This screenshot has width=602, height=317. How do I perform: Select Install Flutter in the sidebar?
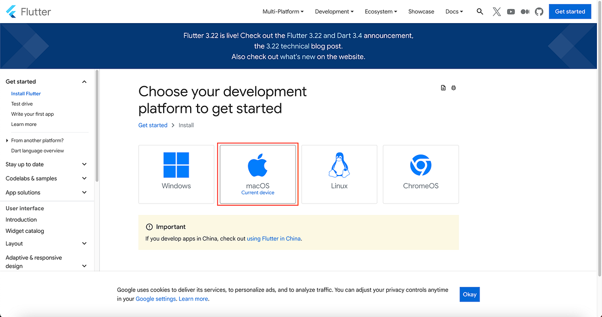coord(26,93)
